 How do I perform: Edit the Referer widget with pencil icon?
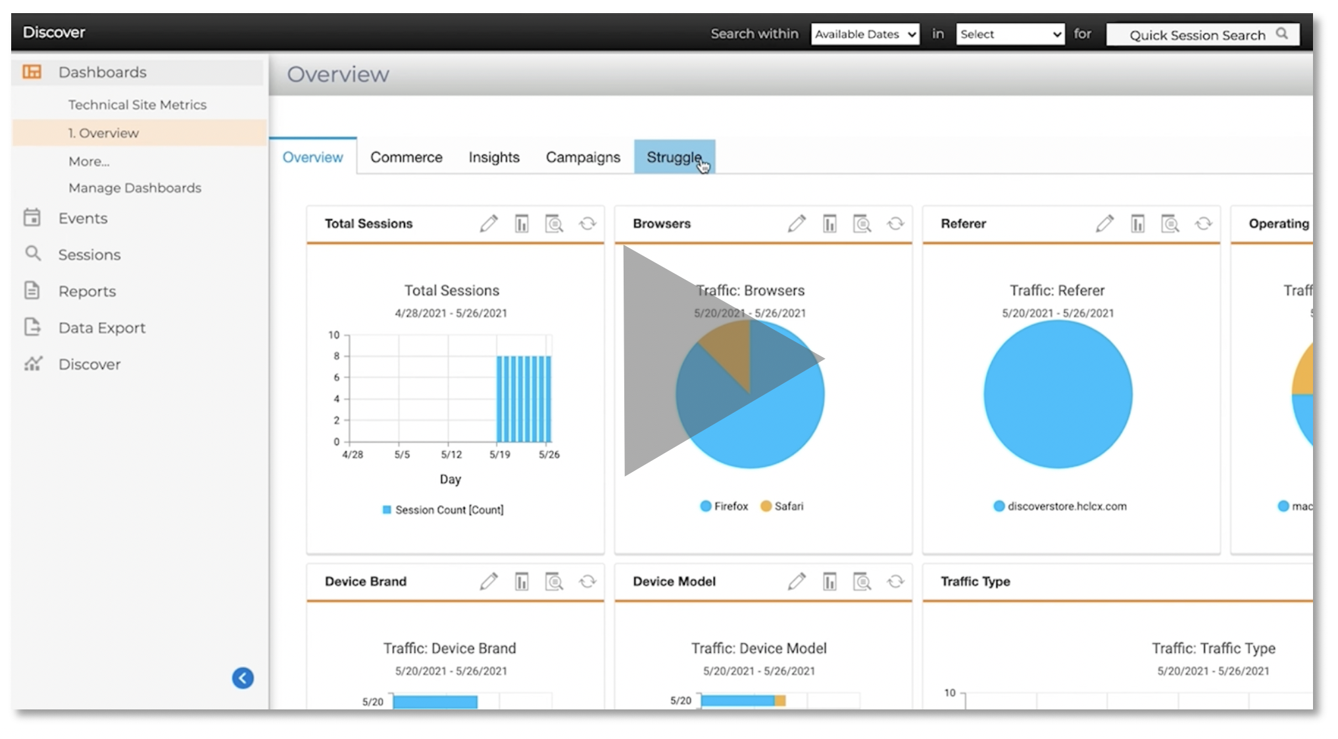click(x=1104, y=224)
